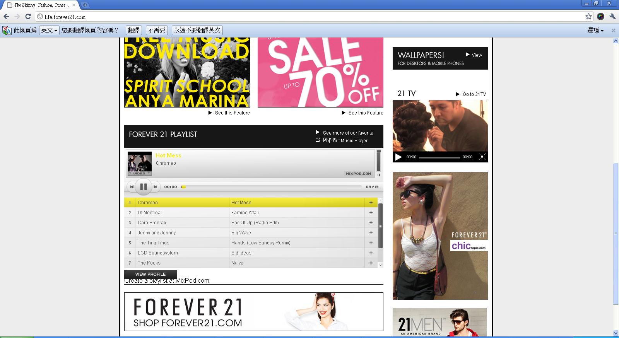Click the Hot Mess album video thumbnail
This screenshot has height=338, width=619.
point(140,164)
